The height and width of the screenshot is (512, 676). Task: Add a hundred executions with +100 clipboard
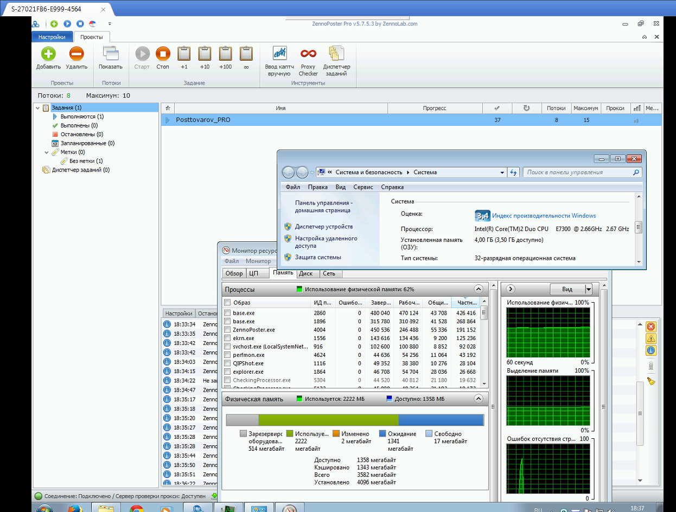[x=225, y=54]
